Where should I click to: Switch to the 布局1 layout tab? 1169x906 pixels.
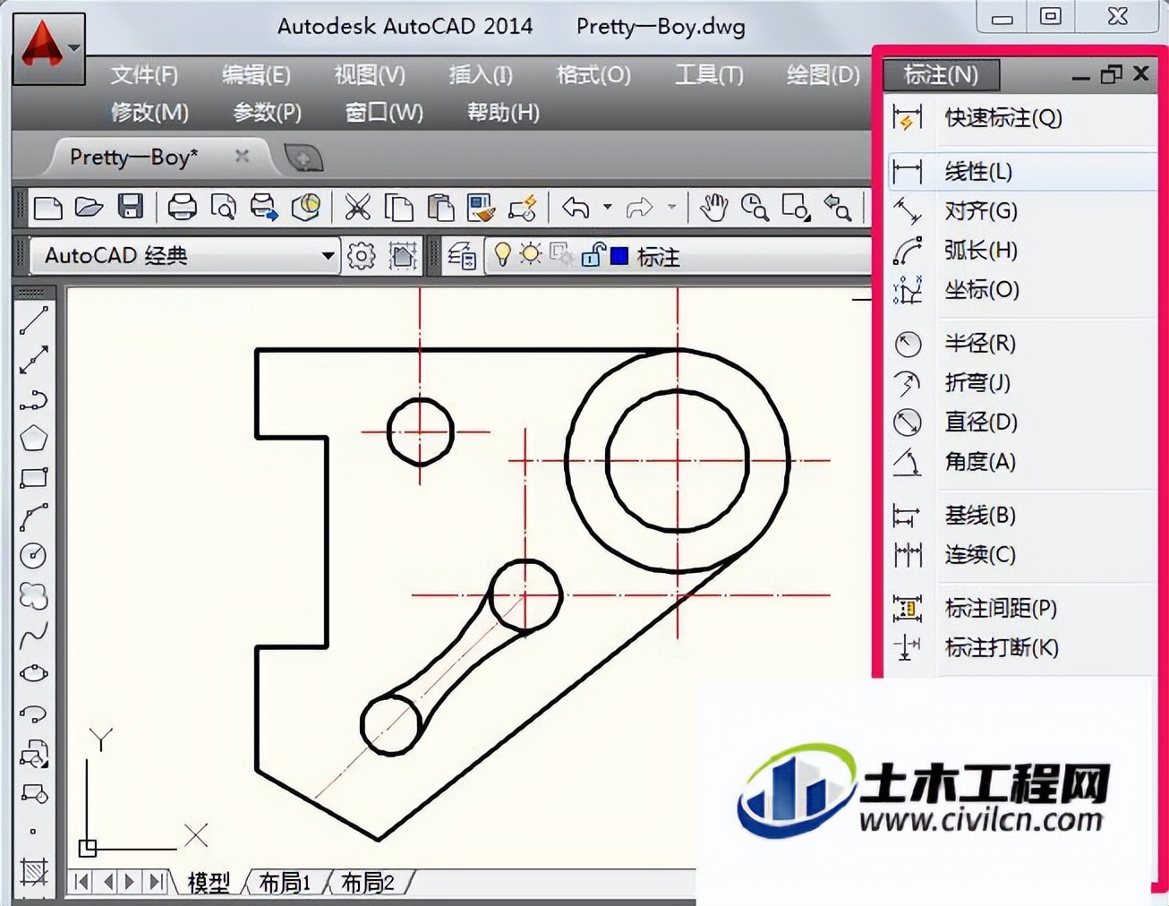click(284, 883)
